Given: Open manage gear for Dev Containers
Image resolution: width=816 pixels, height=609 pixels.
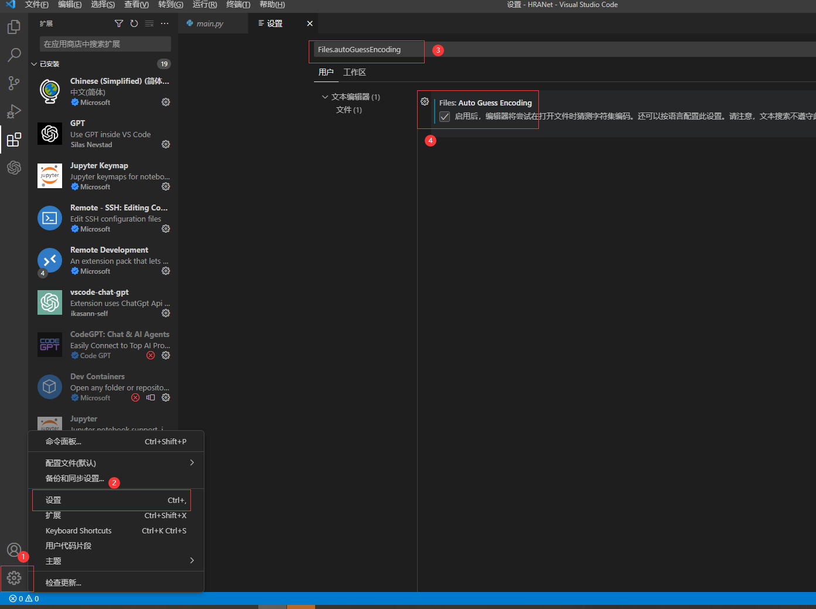Looking at the screenshot, I should (x=166, y=397).
